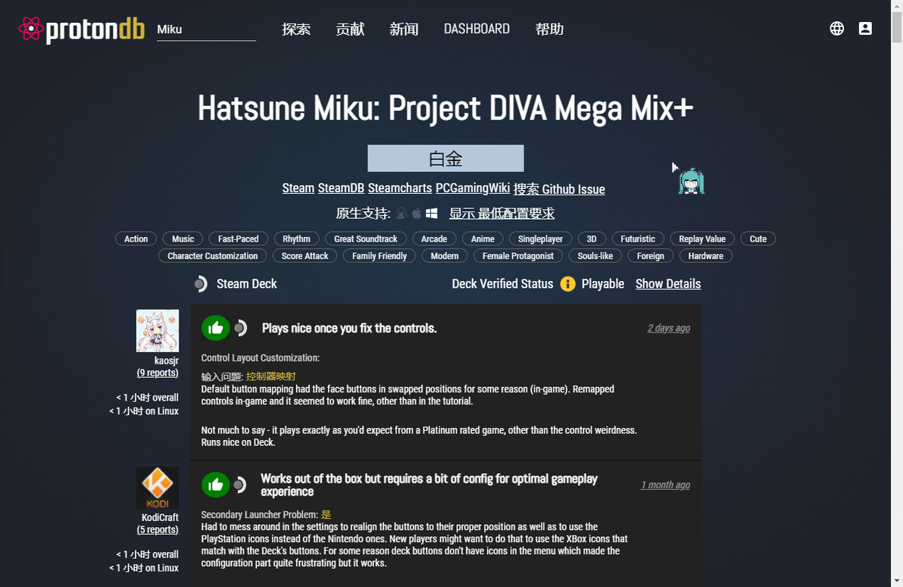
Task: Select the Music tag
Action: tap(183, 239)
